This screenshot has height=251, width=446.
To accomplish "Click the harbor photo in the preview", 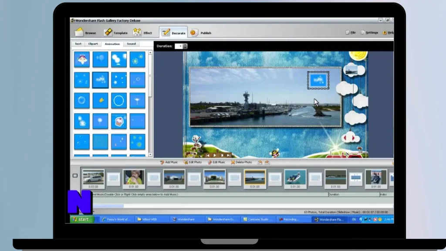I will [265, 97].
